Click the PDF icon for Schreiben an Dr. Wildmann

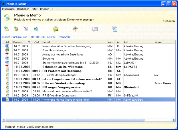tap(7, 66)
